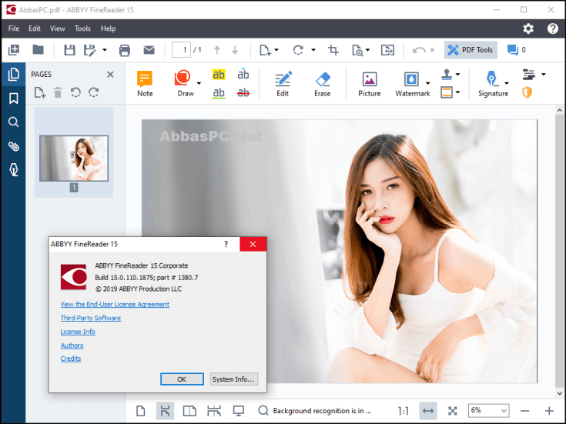Add a Note annotation
This screenshot has height=424, width=566.
pos(145,84)
